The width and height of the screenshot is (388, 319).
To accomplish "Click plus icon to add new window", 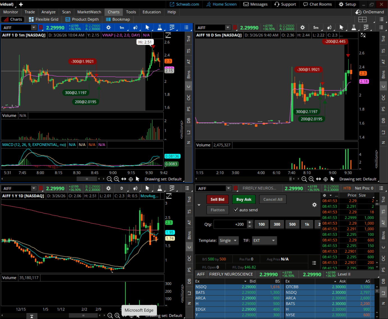I will pos(21,4).
